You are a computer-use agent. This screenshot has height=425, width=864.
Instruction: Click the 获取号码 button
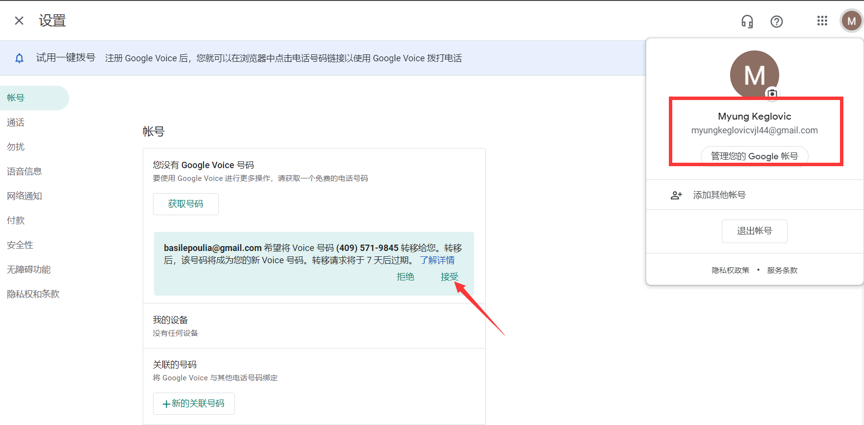pyautogui.click(x=186, y=204)
